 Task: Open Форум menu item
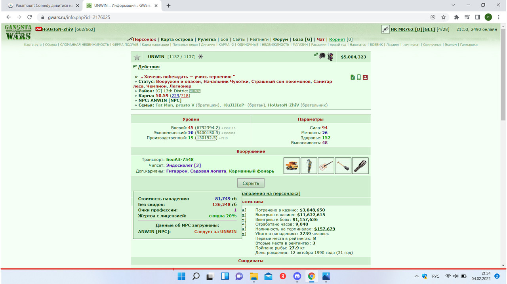click(x=280, y=39)
